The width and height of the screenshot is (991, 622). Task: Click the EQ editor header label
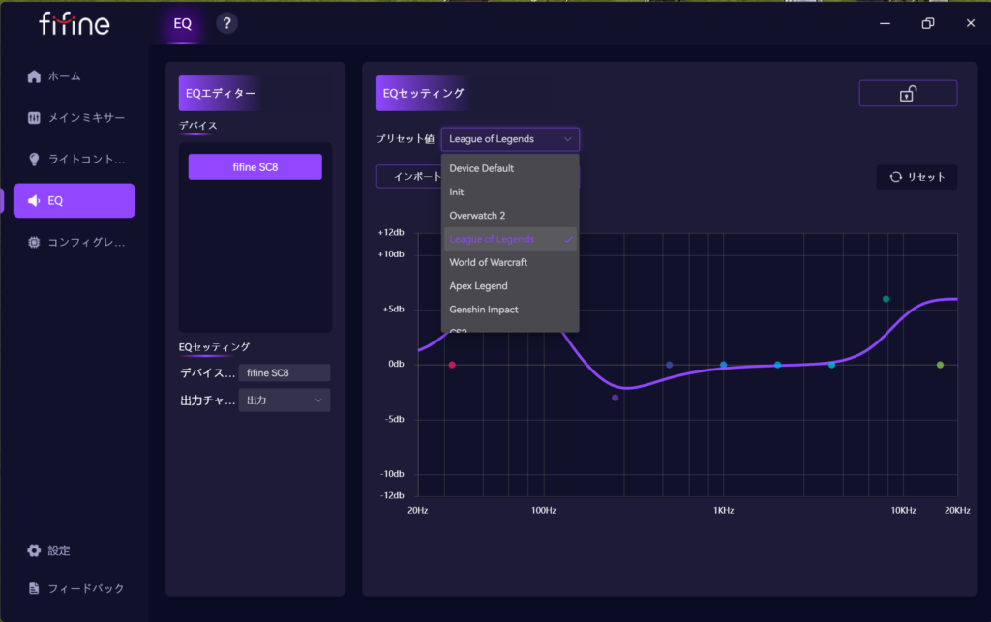click(x=221, y=94)
